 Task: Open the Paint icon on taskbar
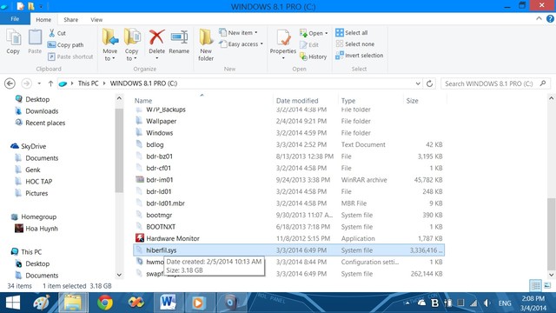pyautogui.click(x=42, y=303)
